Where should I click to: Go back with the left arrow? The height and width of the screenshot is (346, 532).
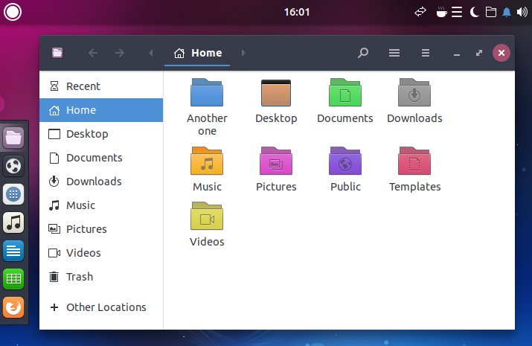point(92,53)
